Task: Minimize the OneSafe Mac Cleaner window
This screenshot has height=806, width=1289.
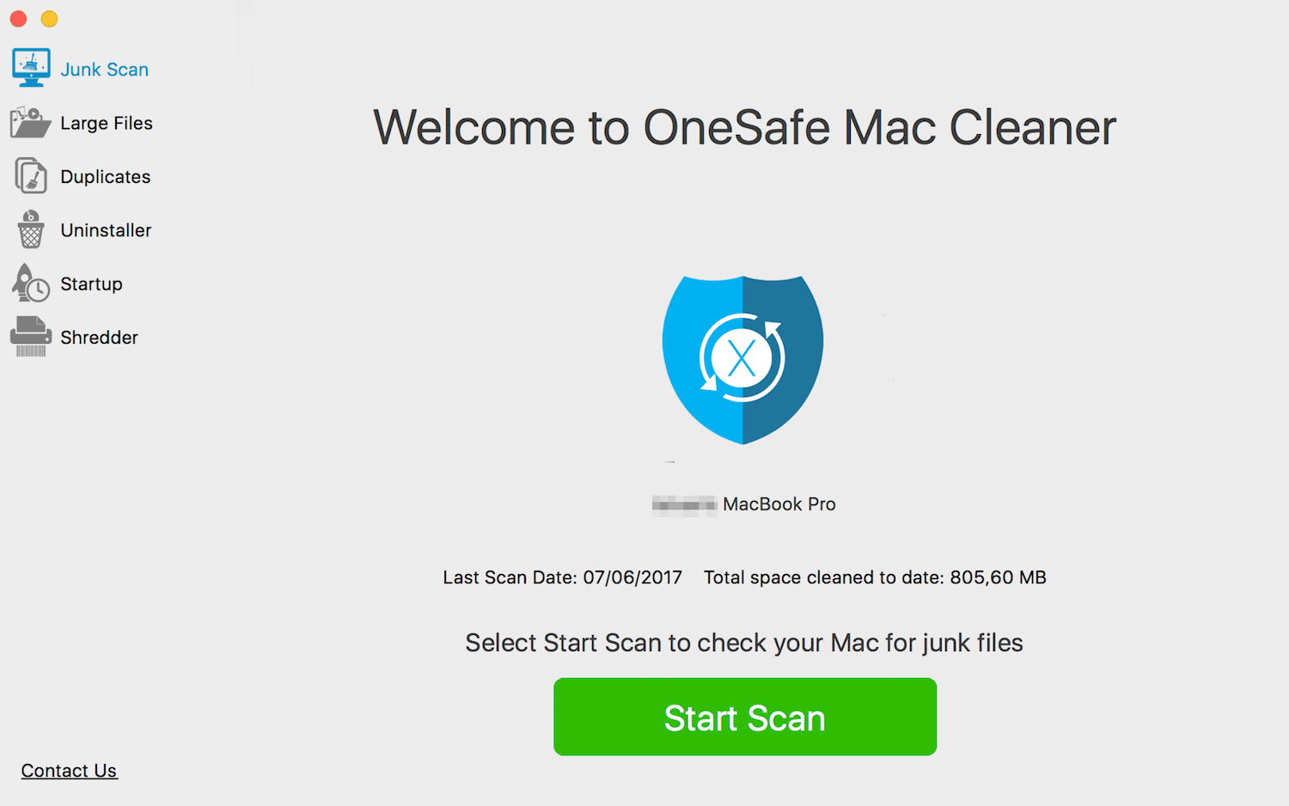Action: point(49,18)
